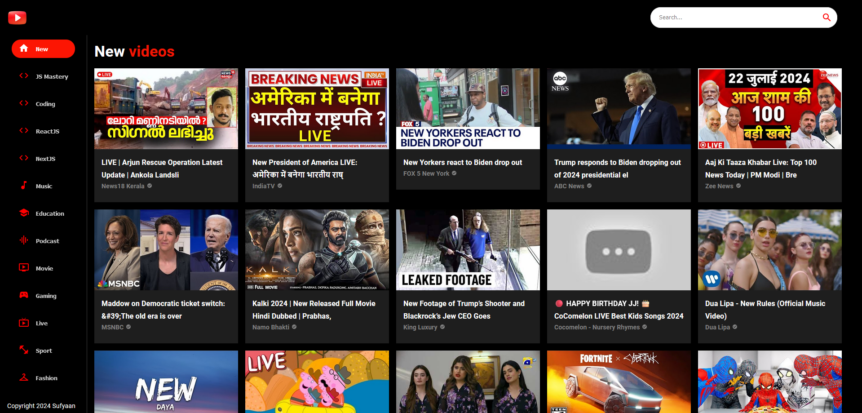Click the Fashion hanger icon
Viewport: 862px width, 413px height.
(24, 377)
